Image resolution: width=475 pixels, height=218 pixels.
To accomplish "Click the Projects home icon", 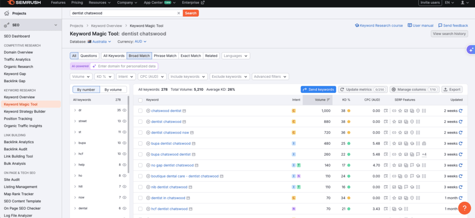I will tap(6, 13).
